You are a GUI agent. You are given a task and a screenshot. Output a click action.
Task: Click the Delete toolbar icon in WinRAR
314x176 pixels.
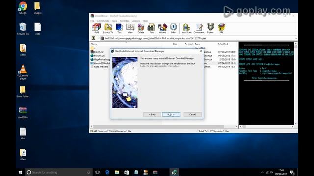click(141, 28)
